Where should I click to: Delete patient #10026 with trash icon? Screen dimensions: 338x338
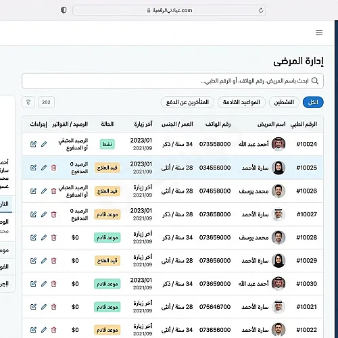click(x=53, y=191)
